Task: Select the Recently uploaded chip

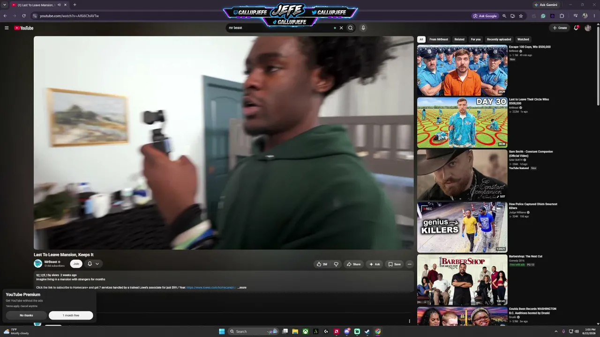Action: (x=499, y=39)
